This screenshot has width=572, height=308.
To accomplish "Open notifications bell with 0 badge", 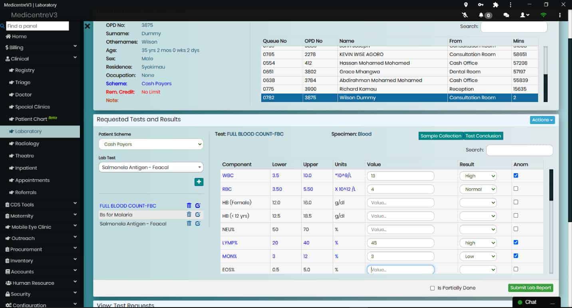I will click(485, 15).
